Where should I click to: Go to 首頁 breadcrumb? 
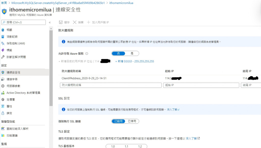pyautogui.click(x=4, y=3)
